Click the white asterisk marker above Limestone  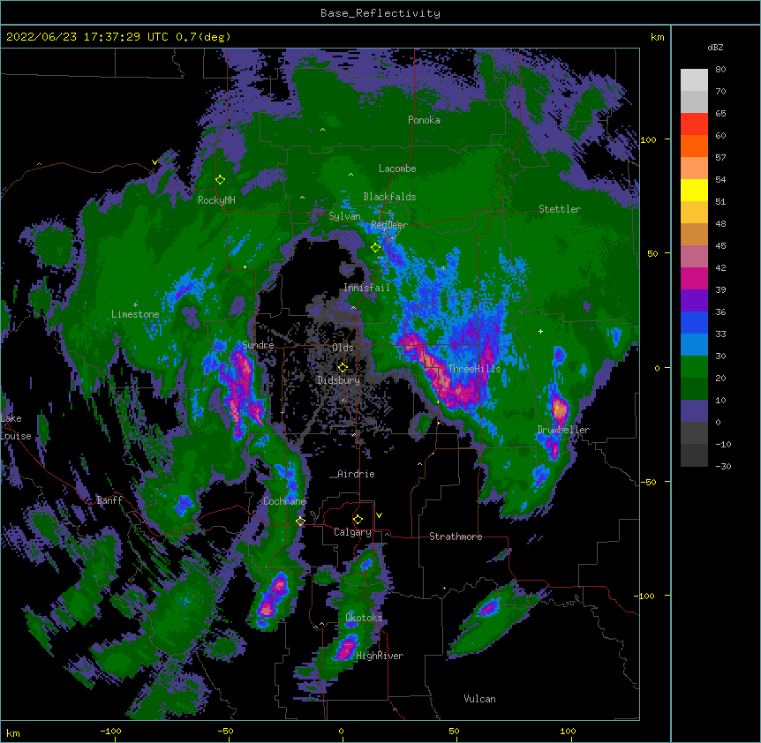point(135,304)
